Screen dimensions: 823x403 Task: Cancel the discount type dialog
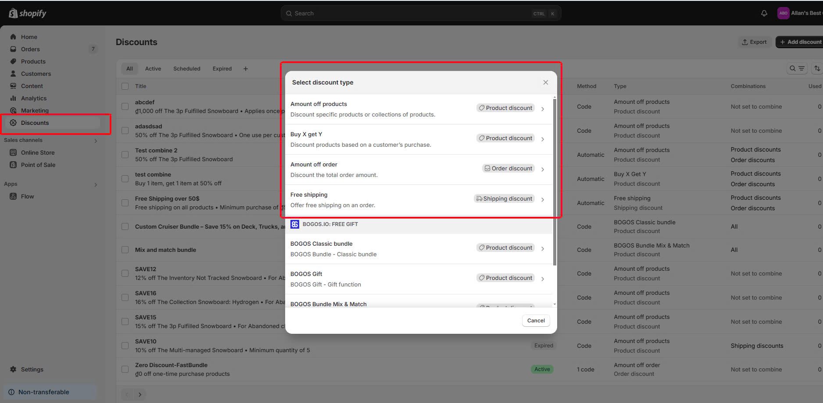pyautogui.click(x=536, y=320)
